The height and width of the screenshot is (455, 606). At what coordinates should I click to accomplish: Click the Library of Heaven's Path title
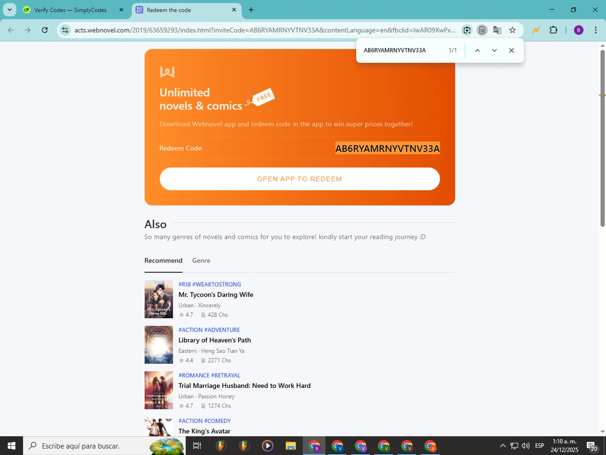pos(215,340)
